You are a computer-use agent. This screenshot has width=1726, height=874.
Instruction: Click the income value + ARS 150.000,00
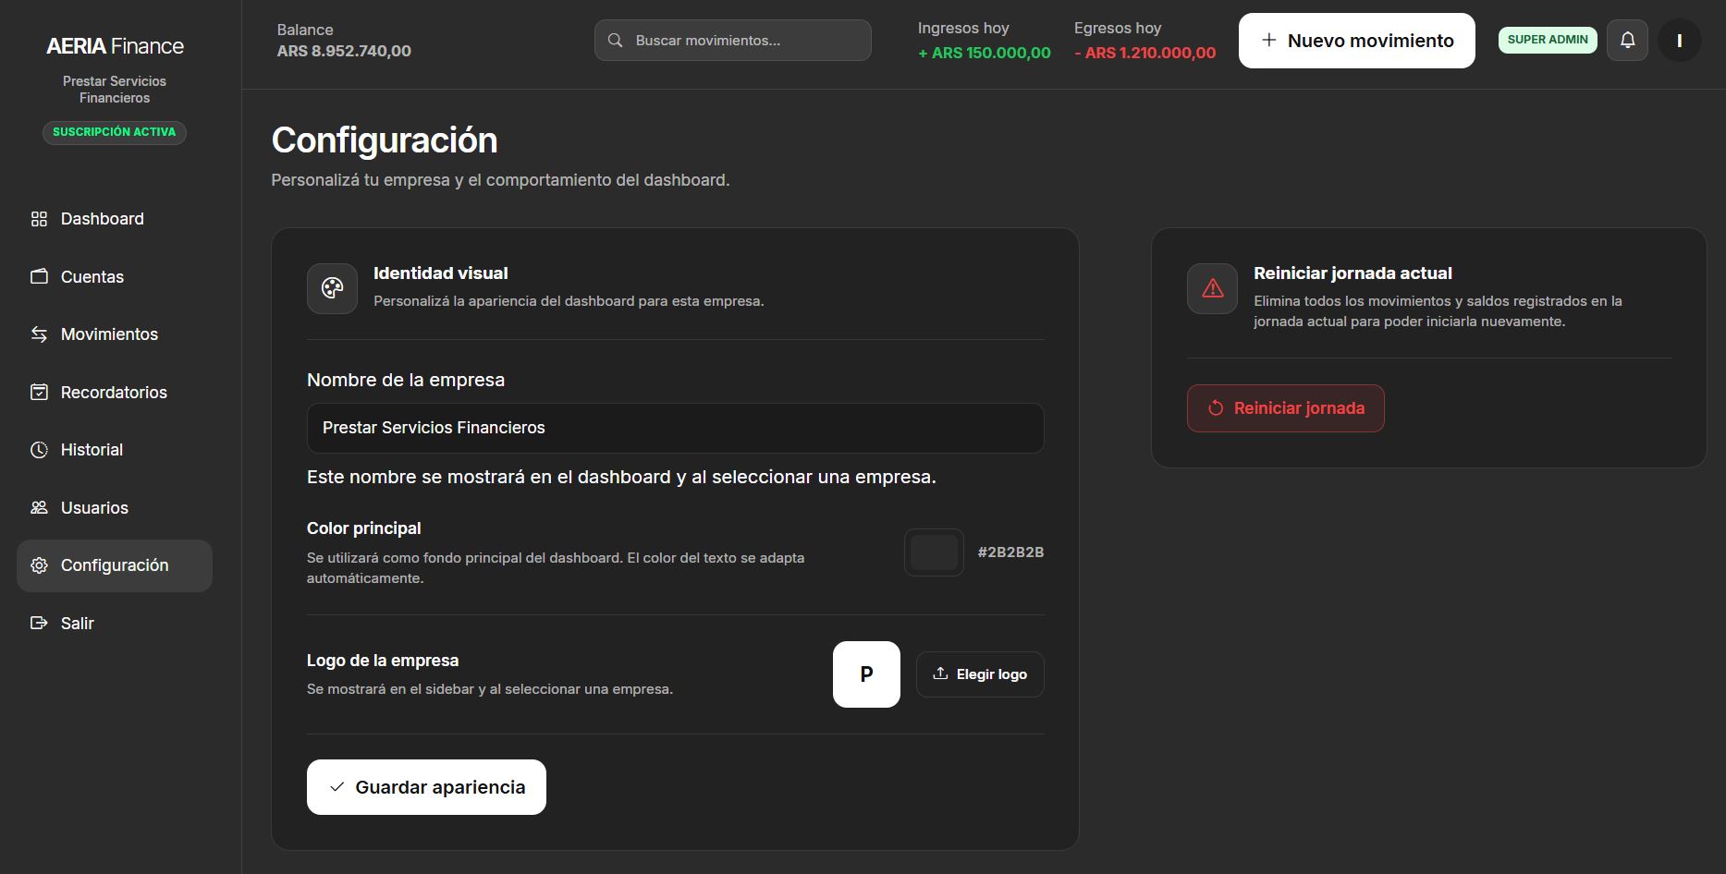click(x=984, y=53)
